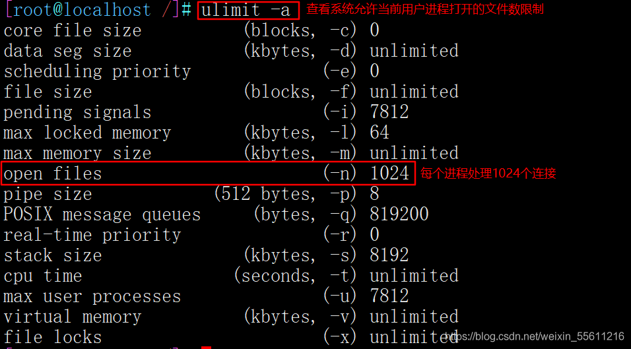
Task: Click '(-n)' flag on open files line
Action: [x=340, y=174]
